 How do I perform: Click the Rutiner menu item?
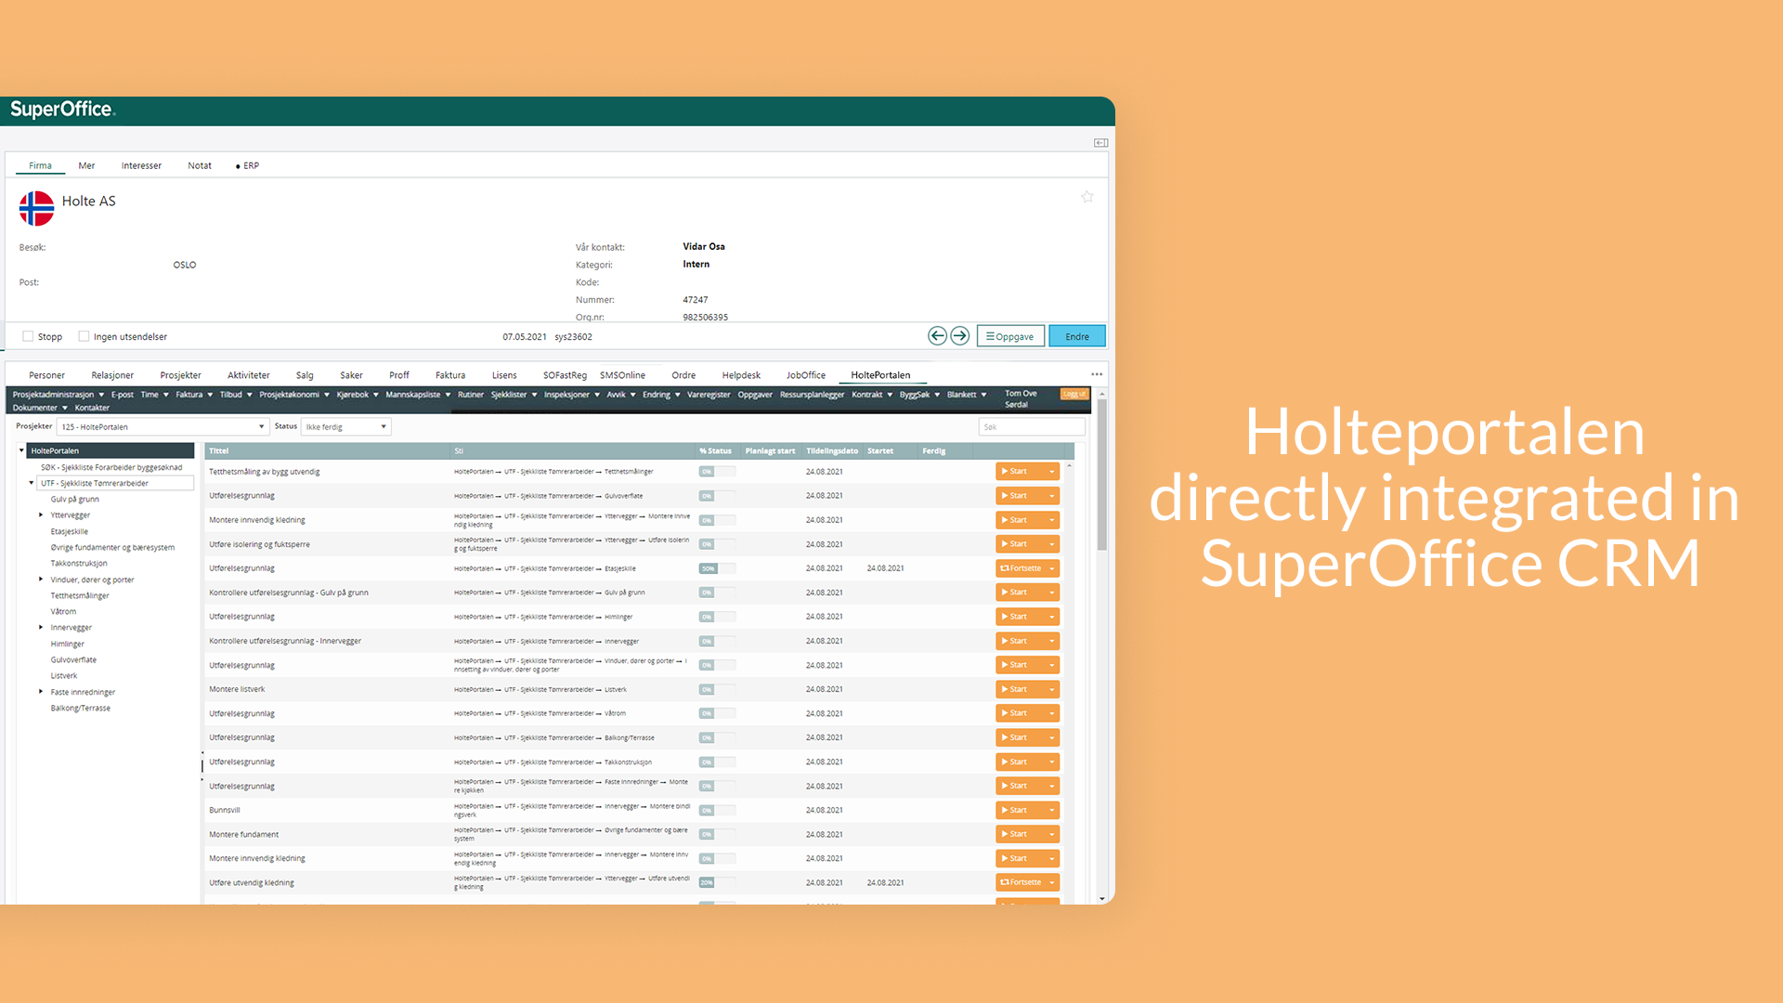[x=470, y=395]
